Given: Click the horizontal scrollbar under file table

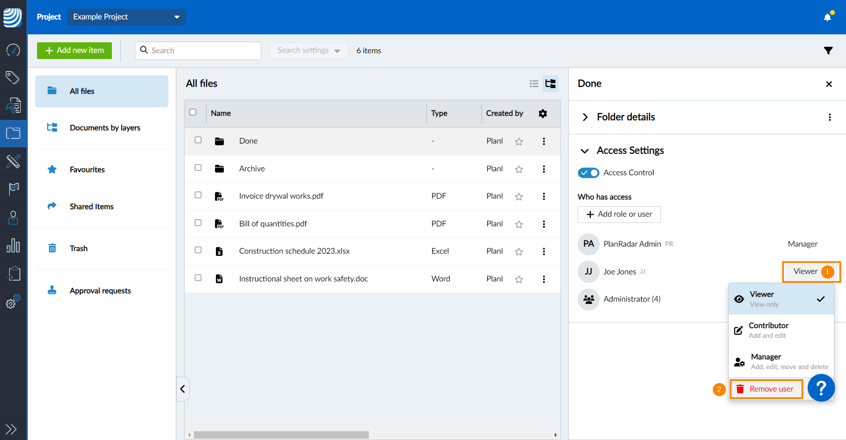Looking at the screenshot, I should click(281, 435).
